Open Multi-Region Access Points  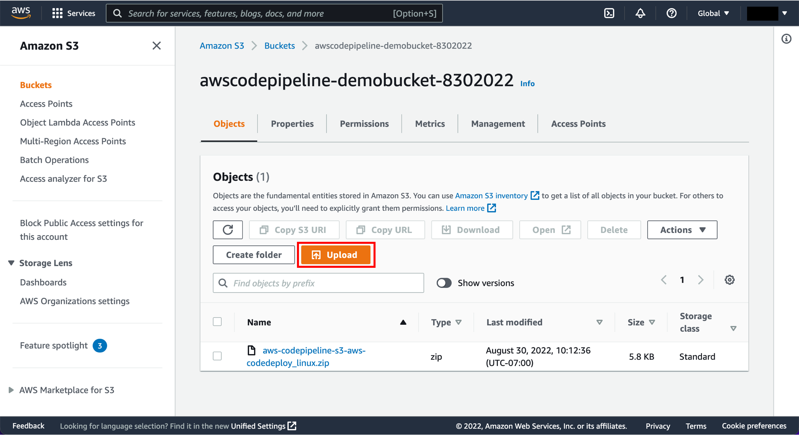click(73, 142)
